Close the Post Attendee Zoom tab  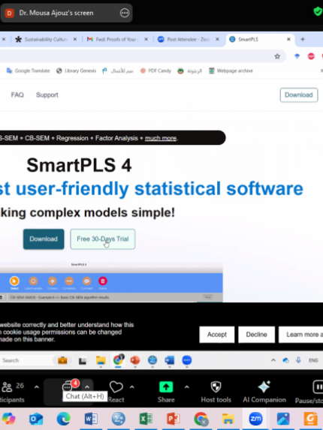point(217,40)
